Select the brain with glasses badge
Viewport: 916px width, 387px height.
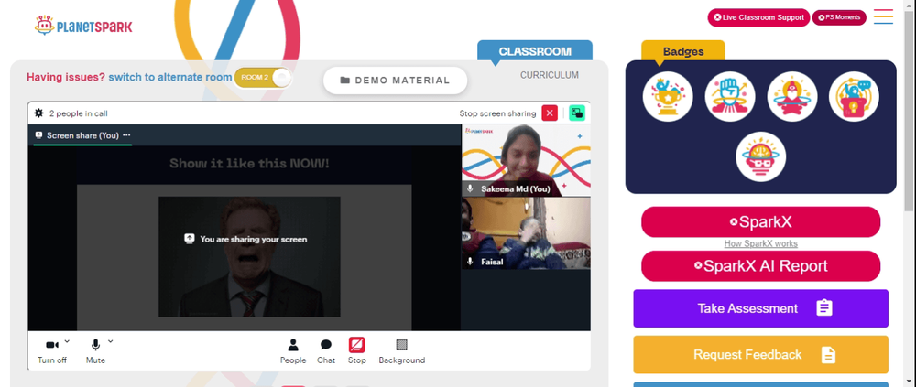pos(760,156)
